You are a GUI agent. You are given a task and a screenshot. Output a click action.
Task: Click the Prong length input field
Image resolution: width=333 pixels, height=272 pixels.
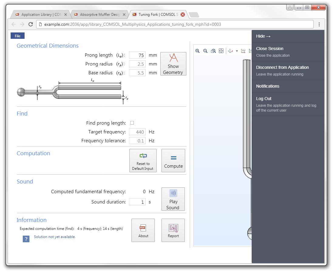(x=137, y=55)
